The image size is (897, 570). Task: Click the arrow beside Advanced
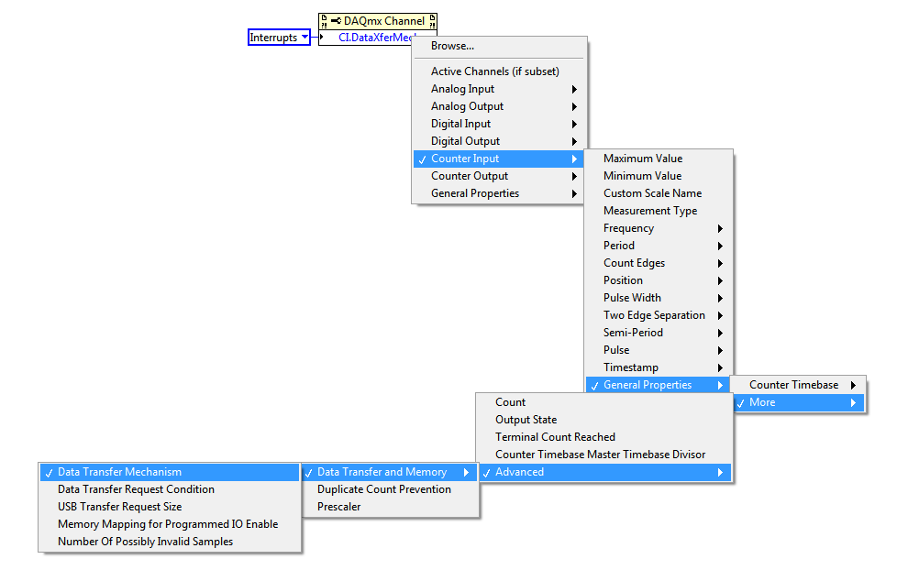[720, 472]
